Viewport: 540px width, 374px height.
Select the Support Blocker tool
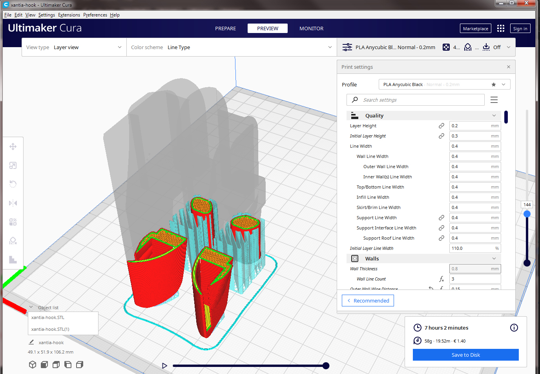click(13, 240)
